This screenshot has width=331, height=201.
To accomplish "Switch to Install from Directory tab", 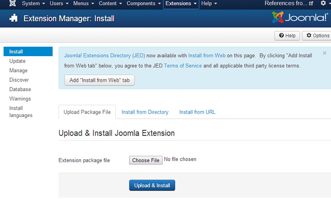I will coord(145,112).
